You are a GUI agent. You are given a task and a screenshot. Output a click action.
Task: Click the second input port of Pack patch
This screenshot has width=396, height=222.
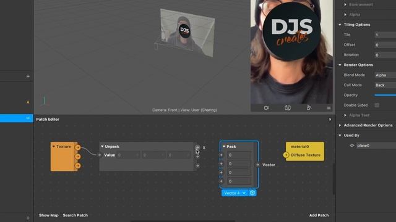point(222,164)
